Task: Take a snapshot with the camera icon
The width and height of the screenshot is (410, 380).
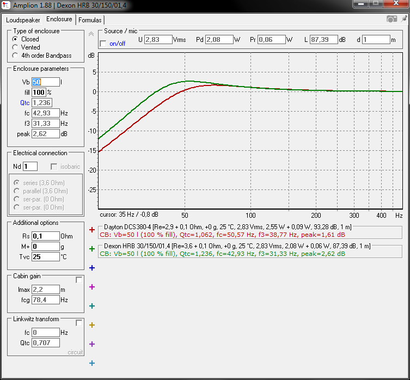Action: tap(391, 19)
